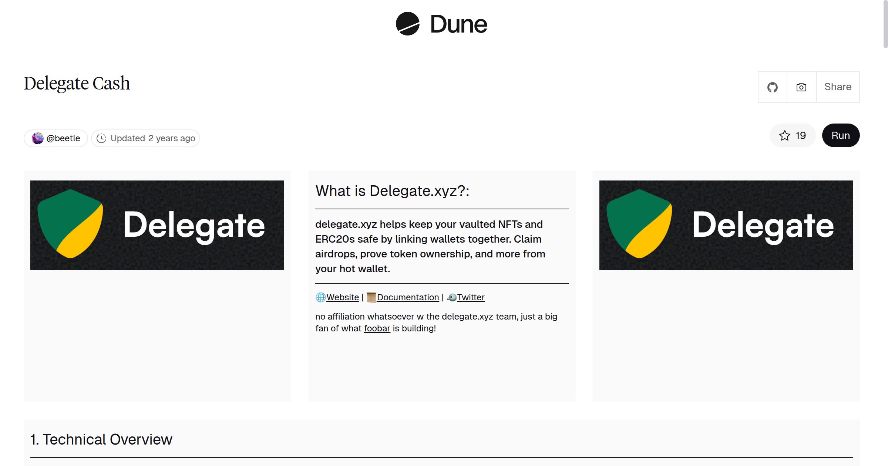Open the GitHub icon button
This screenshot has width=888, height=466.
772,87
